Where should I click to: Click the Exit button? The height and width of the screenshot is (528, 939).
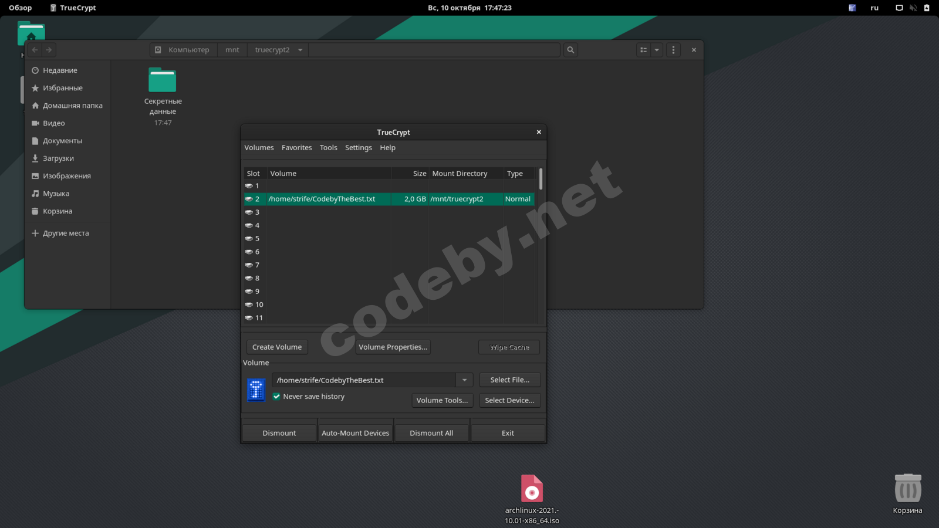[508, 434]
